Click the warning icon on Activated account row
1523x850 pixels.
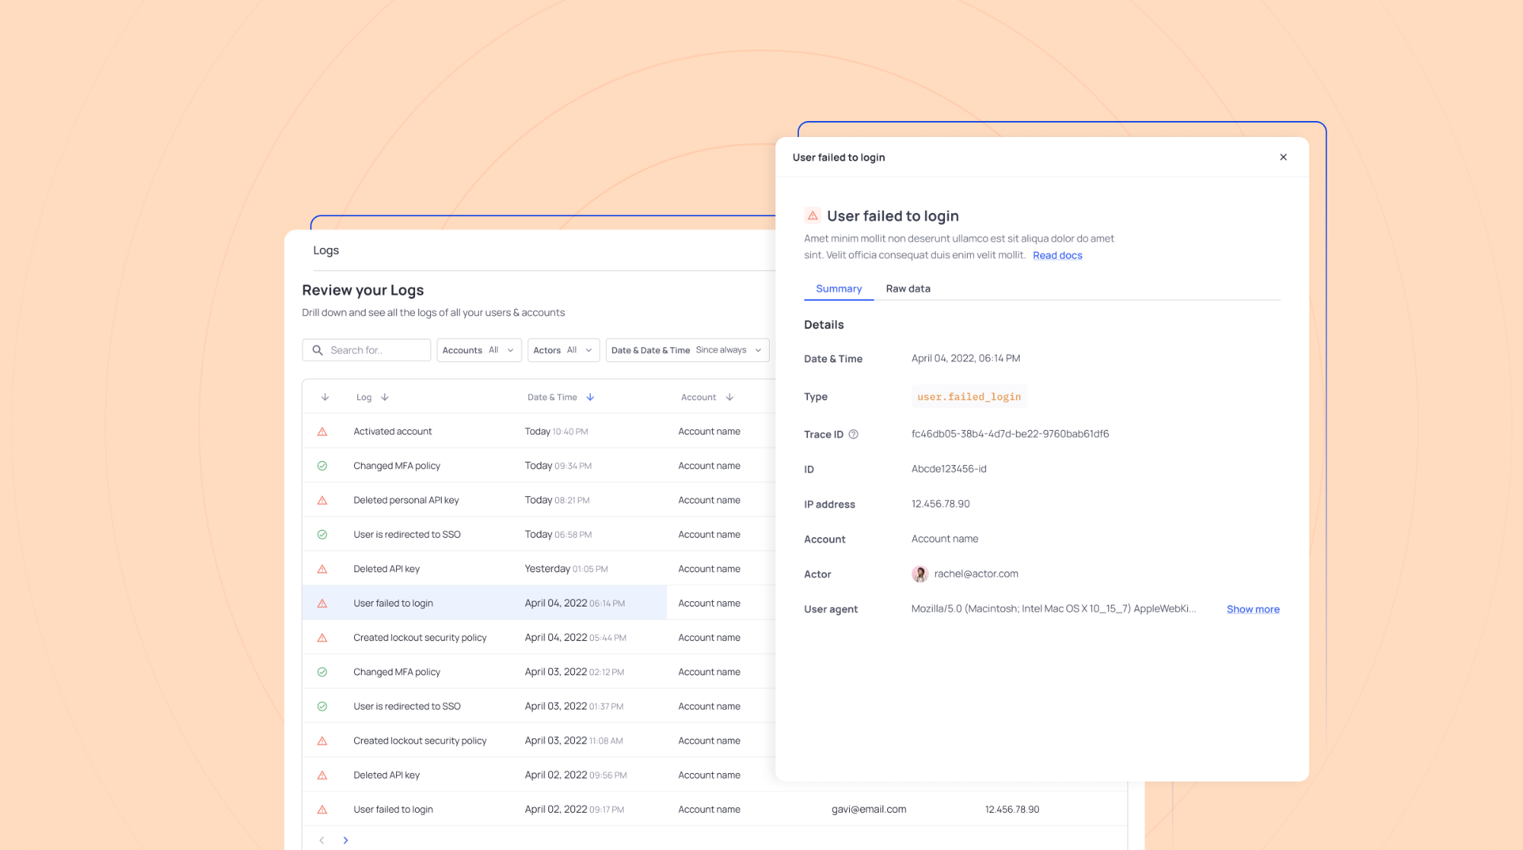pos(322,431)
